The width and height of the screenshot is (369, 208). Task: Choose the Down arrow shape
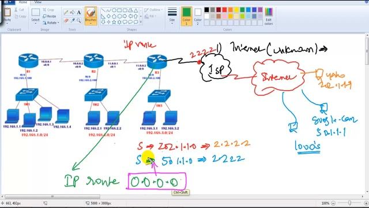pos(103,22)
